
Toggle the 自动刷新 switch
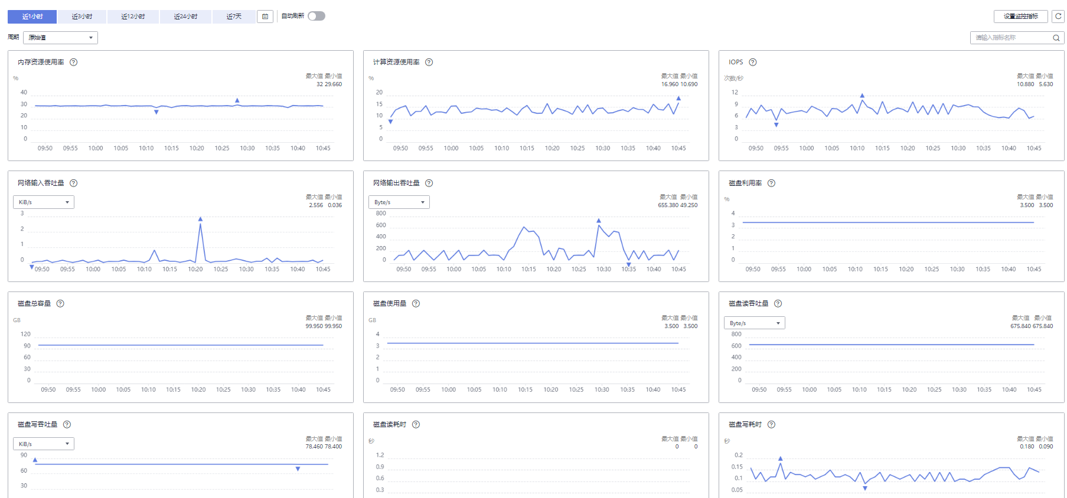pyautogui.click(x=316, y=16)
